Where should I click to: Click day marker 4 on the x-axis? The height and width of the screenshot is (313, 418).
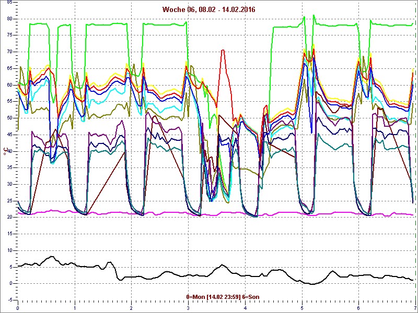tap(245, 308)
